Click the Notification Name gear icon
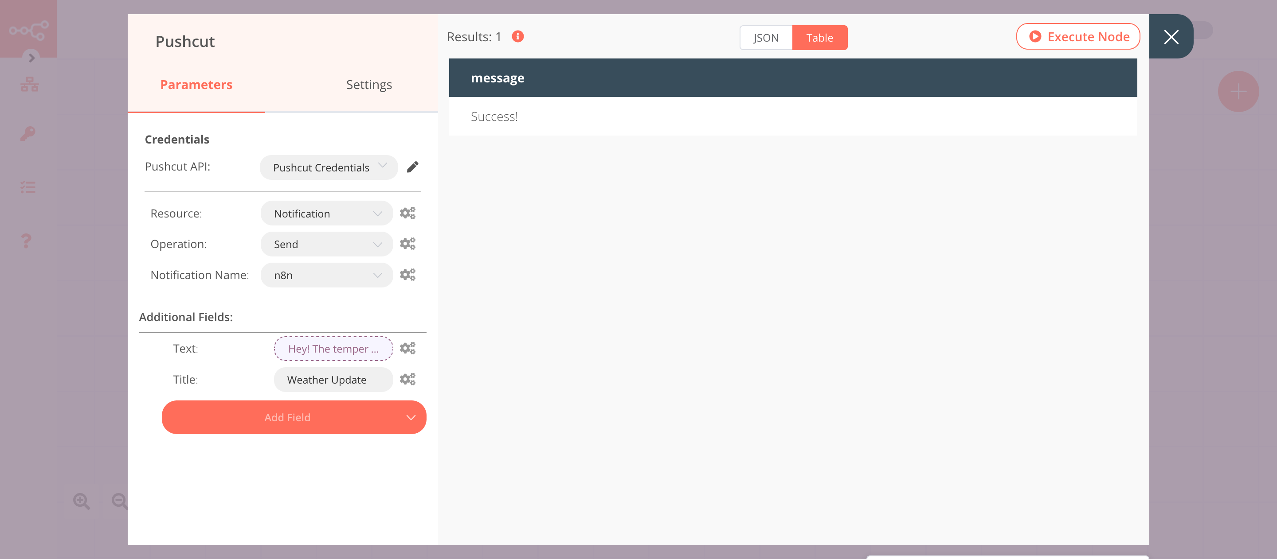The height and width of the screenshot is (559, 1277). tap(407, 274)
